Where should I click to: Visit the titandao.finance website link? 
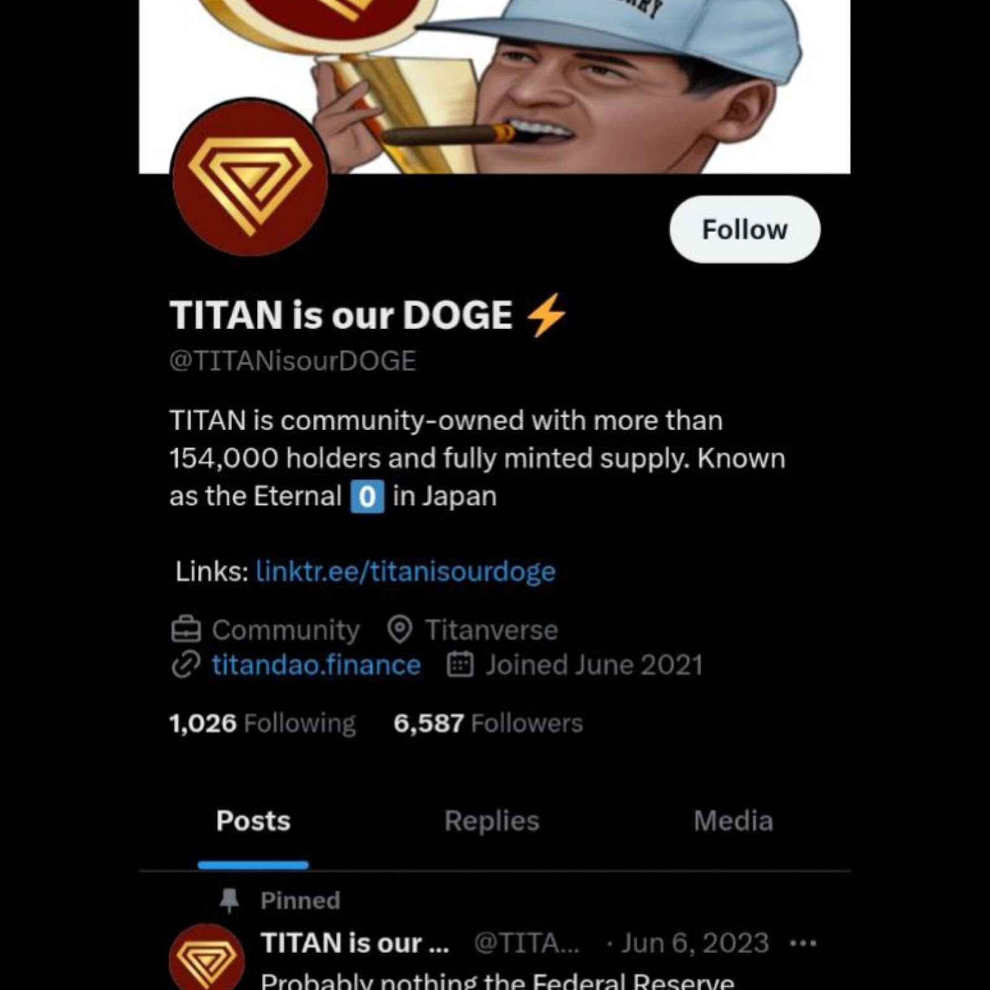point(316,665)
